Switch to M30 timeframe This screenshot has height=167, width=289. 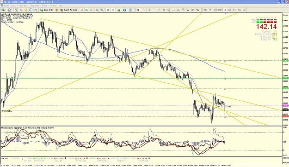(220, 10)
